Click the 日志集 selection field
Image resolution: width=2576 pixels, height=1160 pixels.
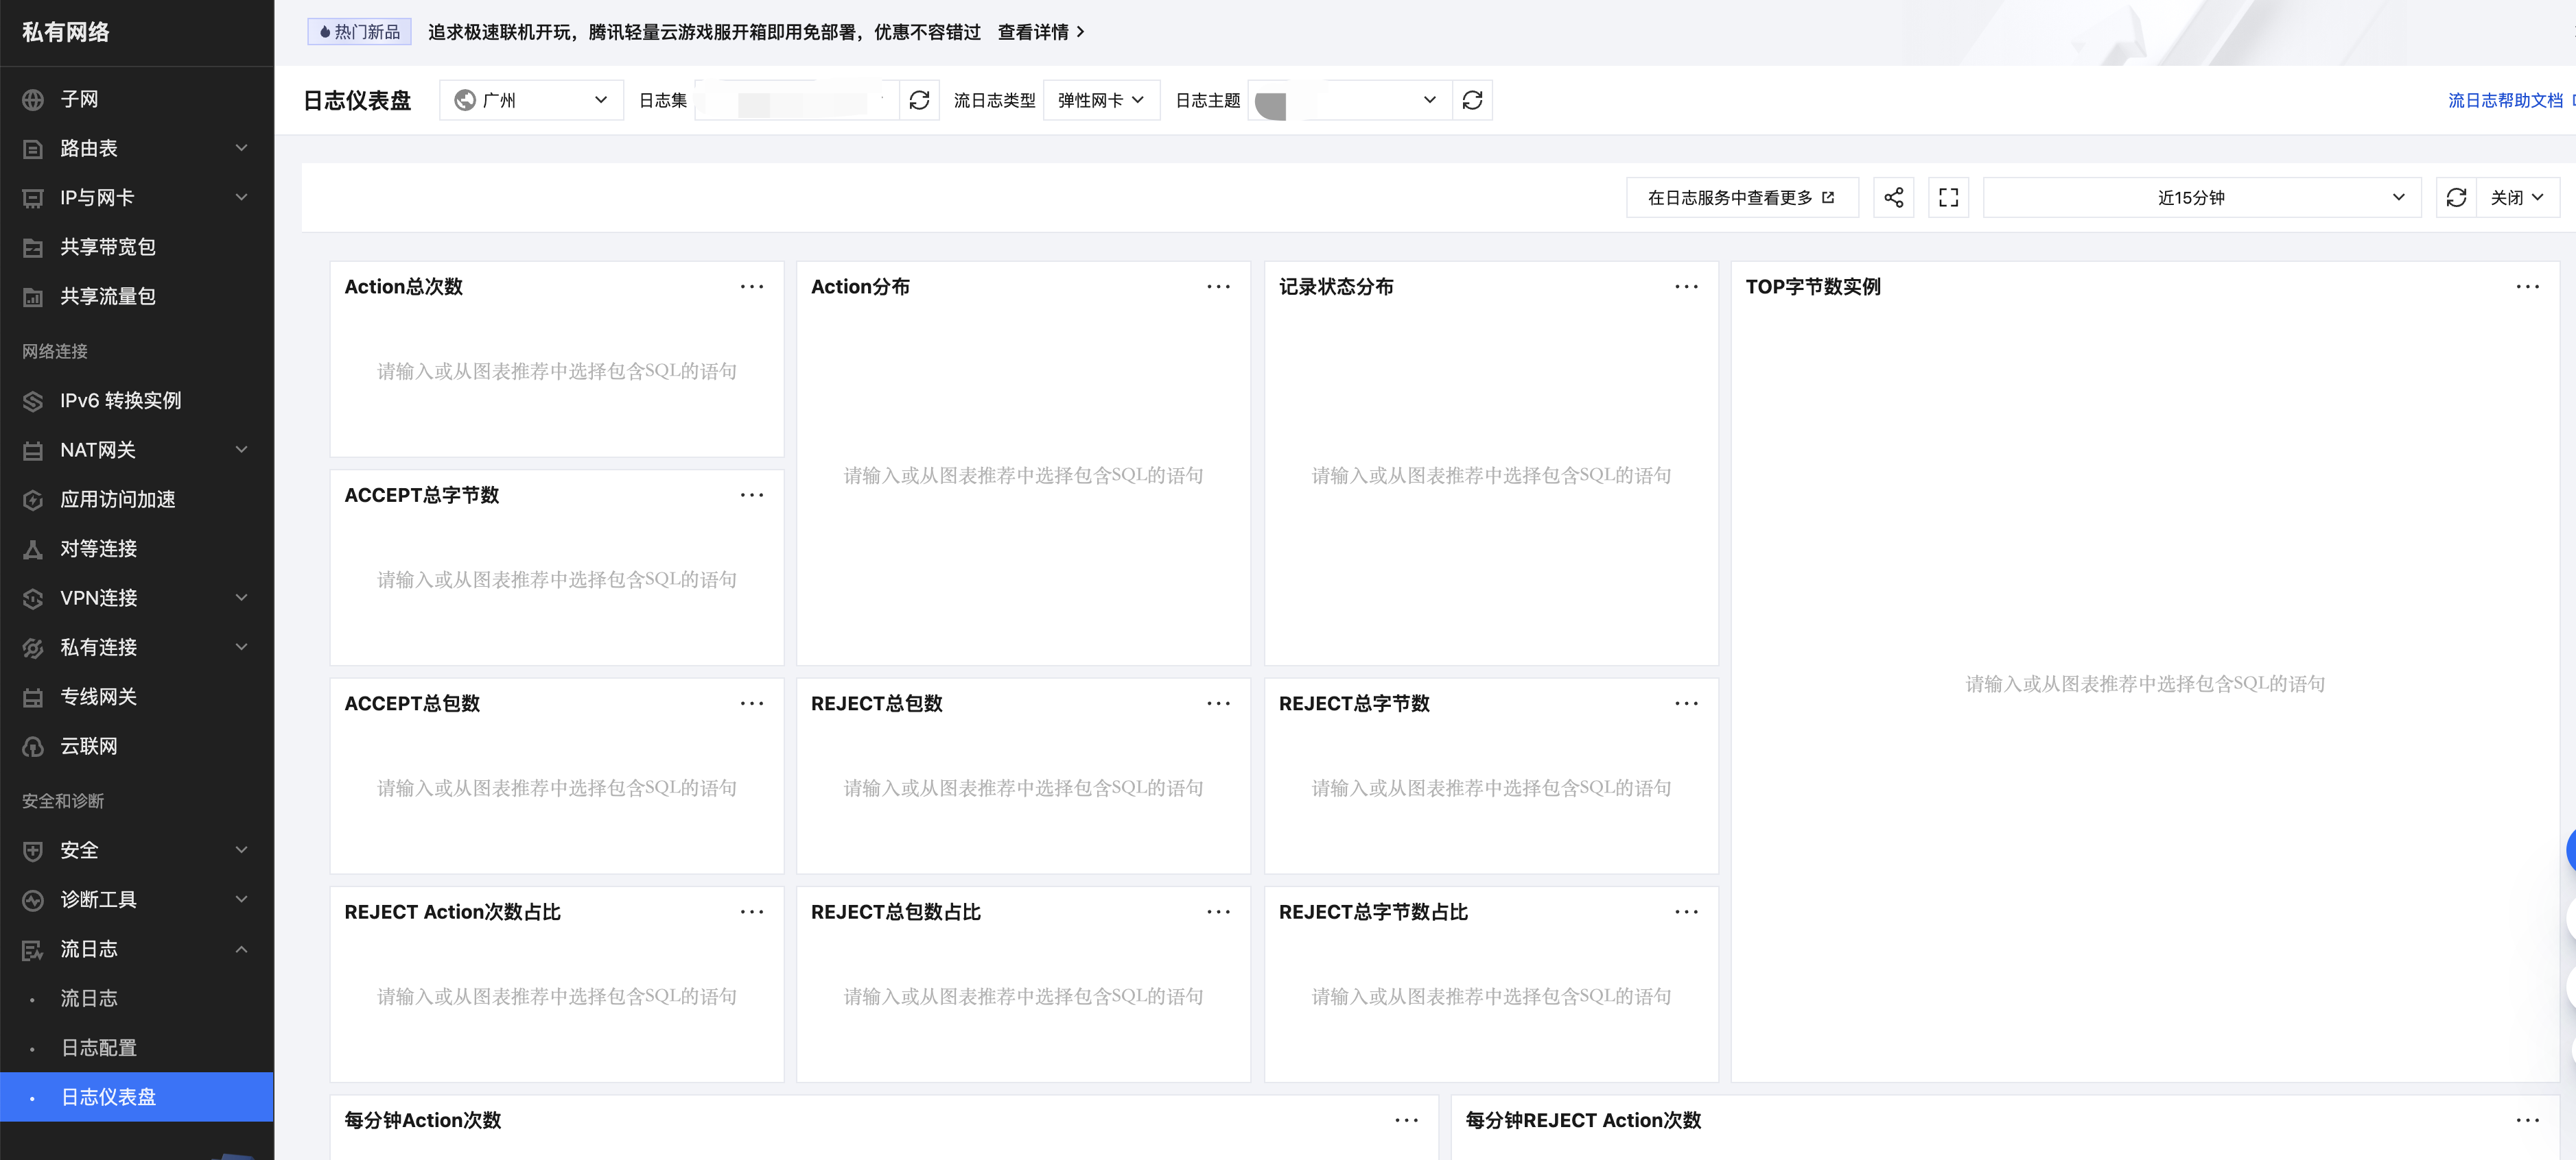point(797,100)
